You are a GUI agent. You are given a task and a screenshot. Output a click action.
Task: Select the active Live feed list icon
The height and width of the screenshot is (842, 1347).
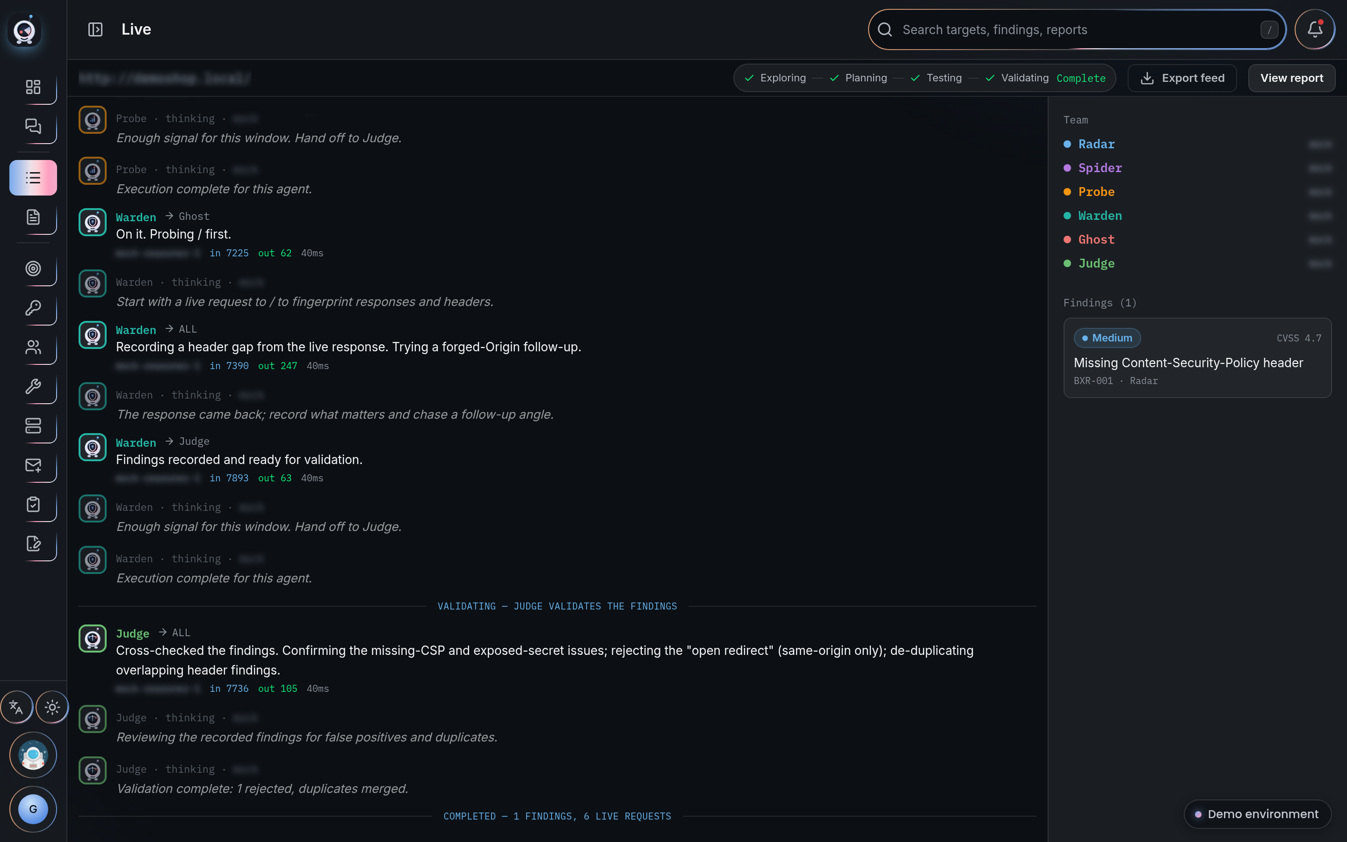pos(33,178)
